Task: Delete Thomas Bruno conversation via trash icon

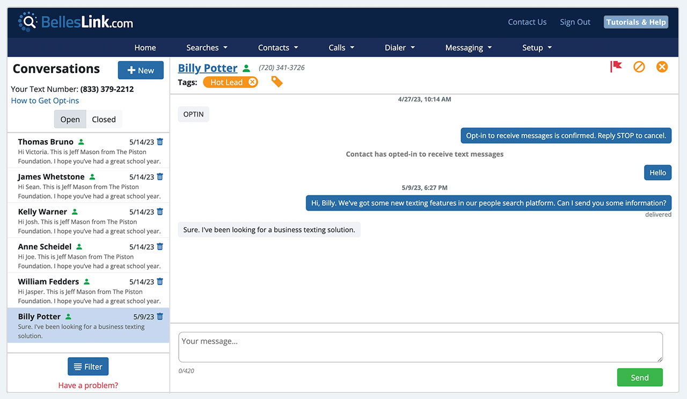Action: [160, 142]
